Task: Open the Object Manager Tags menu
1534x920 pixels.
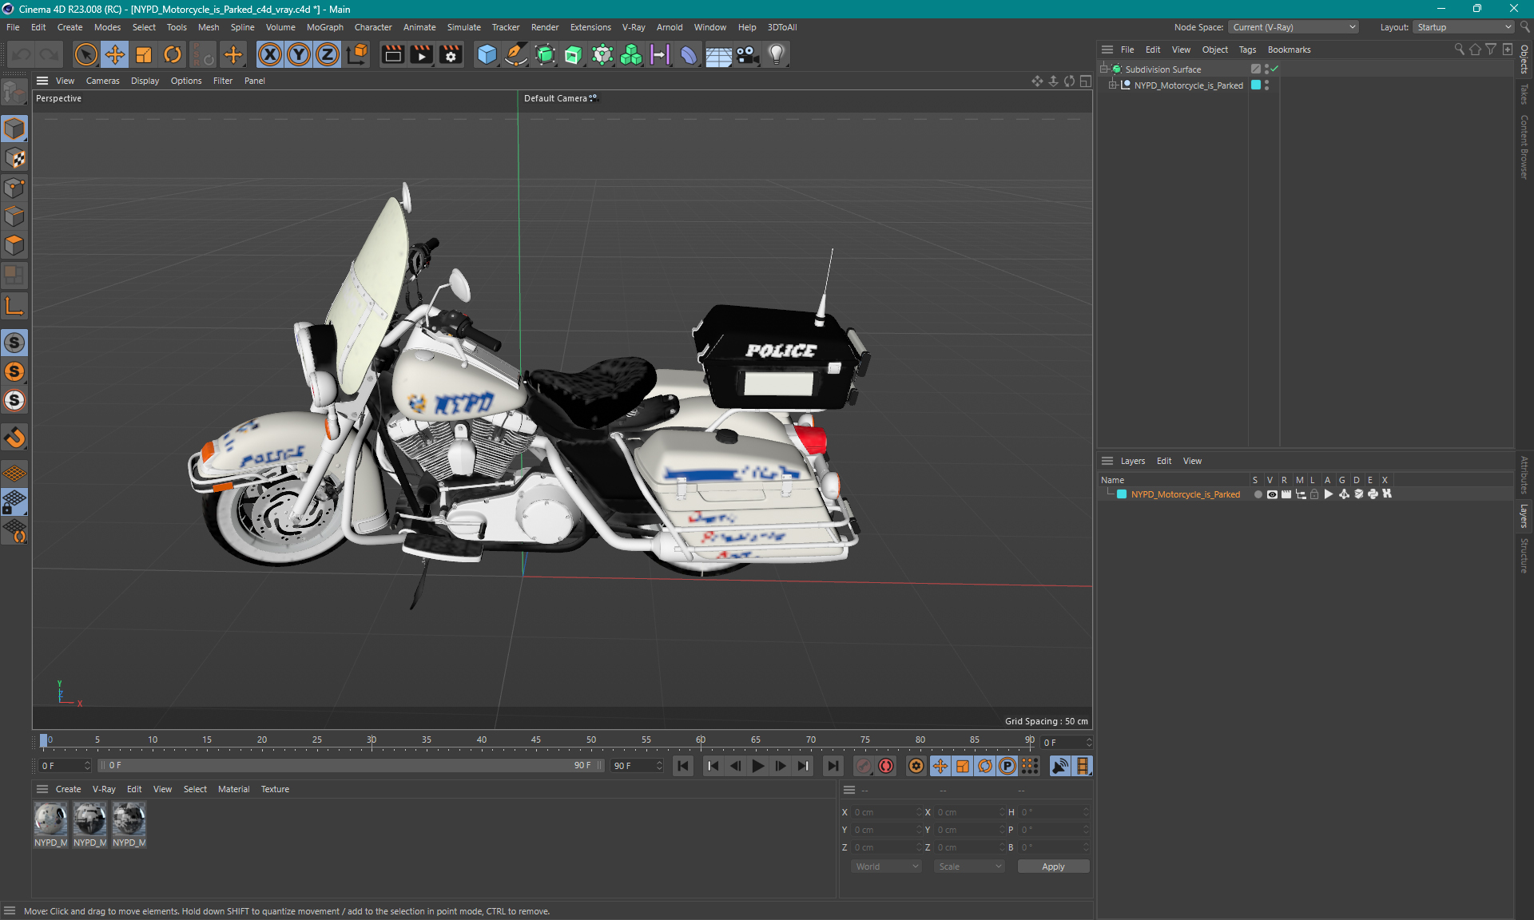Action: click(1247, 50)
